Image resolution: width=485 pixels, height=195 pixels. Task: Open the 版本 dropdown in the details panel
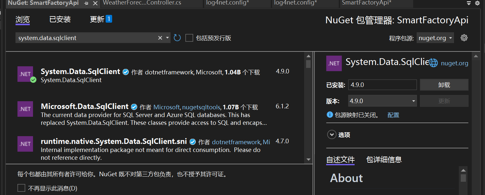tap(382, 101)
